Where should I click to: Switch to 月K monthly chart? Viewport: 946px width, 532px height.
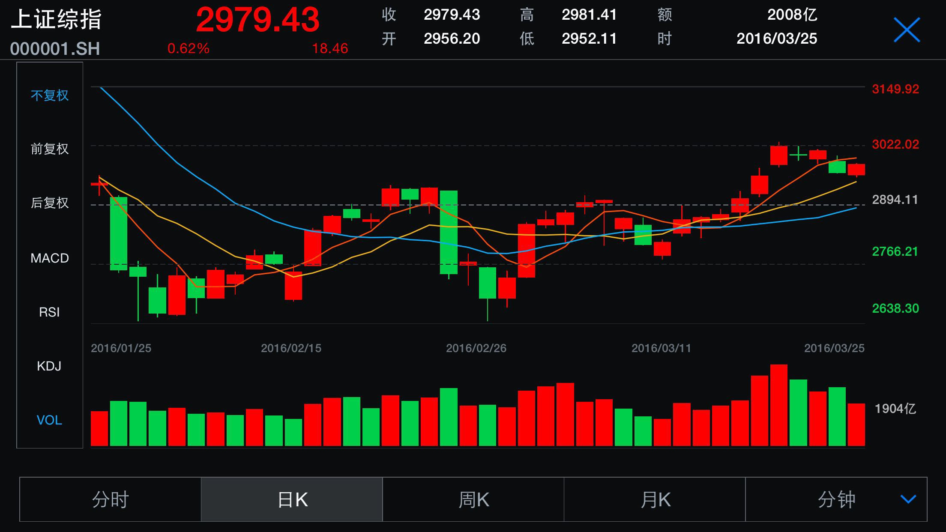click(x=655, y=499)
